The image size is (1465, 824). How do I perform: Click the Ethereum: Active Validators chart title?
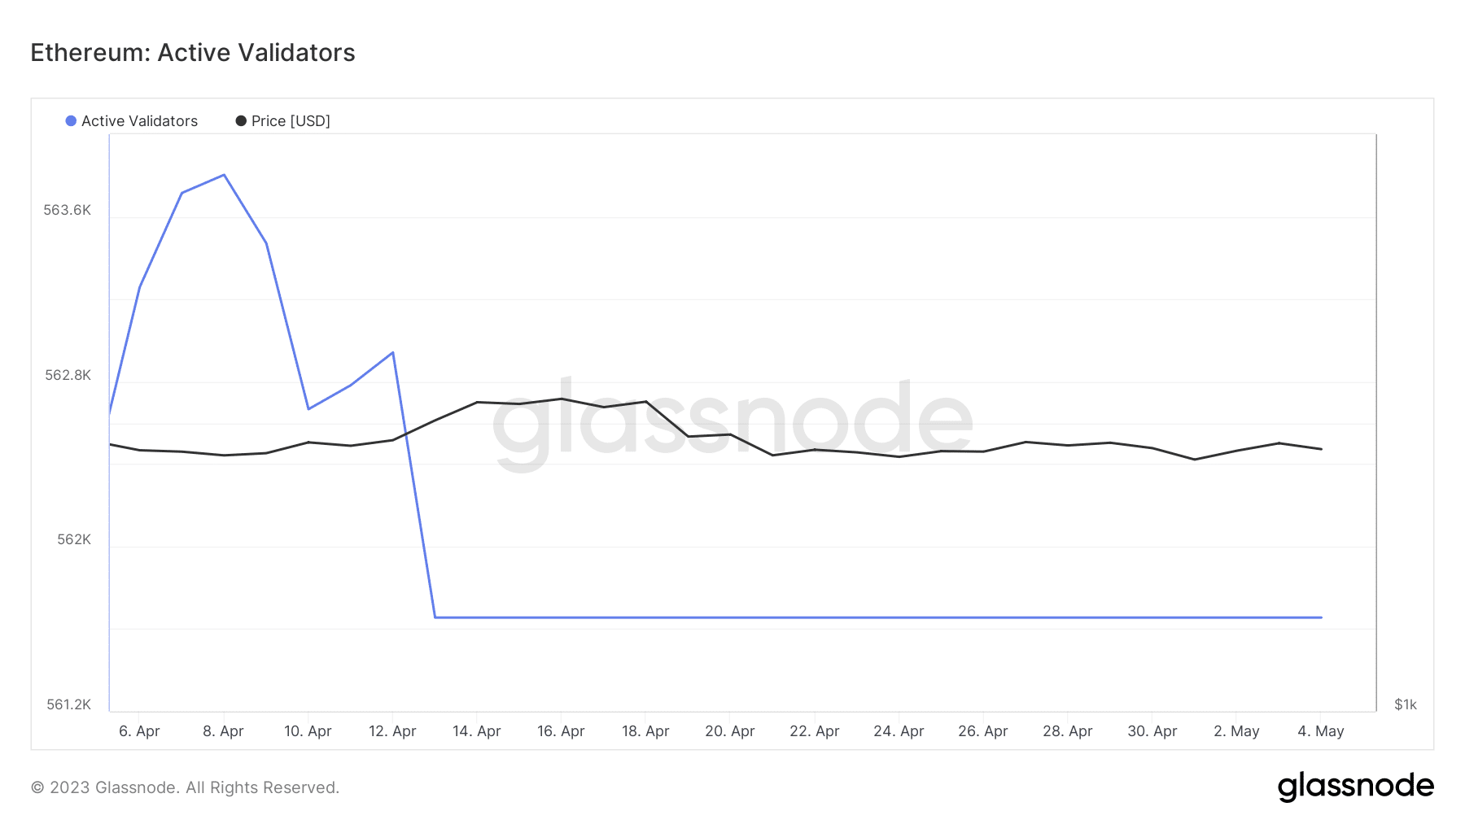[x=193, y=53]
